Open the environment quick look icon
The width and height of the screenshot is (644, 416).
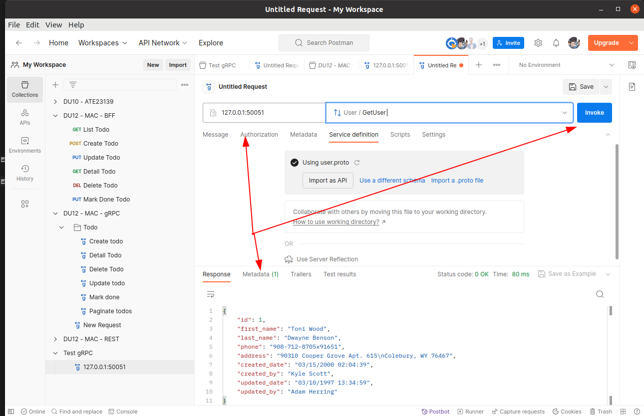632,65
